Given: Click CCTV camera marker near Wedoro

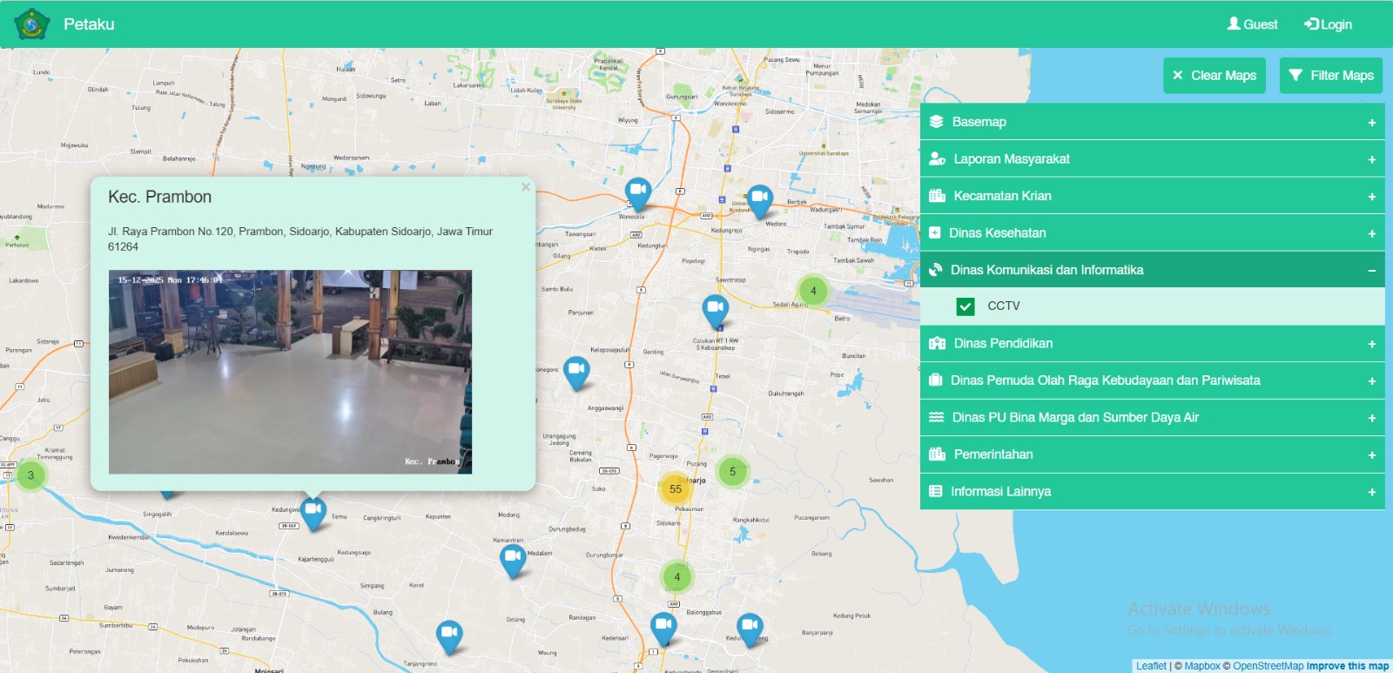Looking at the screenshot, I should tap(759, 199).
